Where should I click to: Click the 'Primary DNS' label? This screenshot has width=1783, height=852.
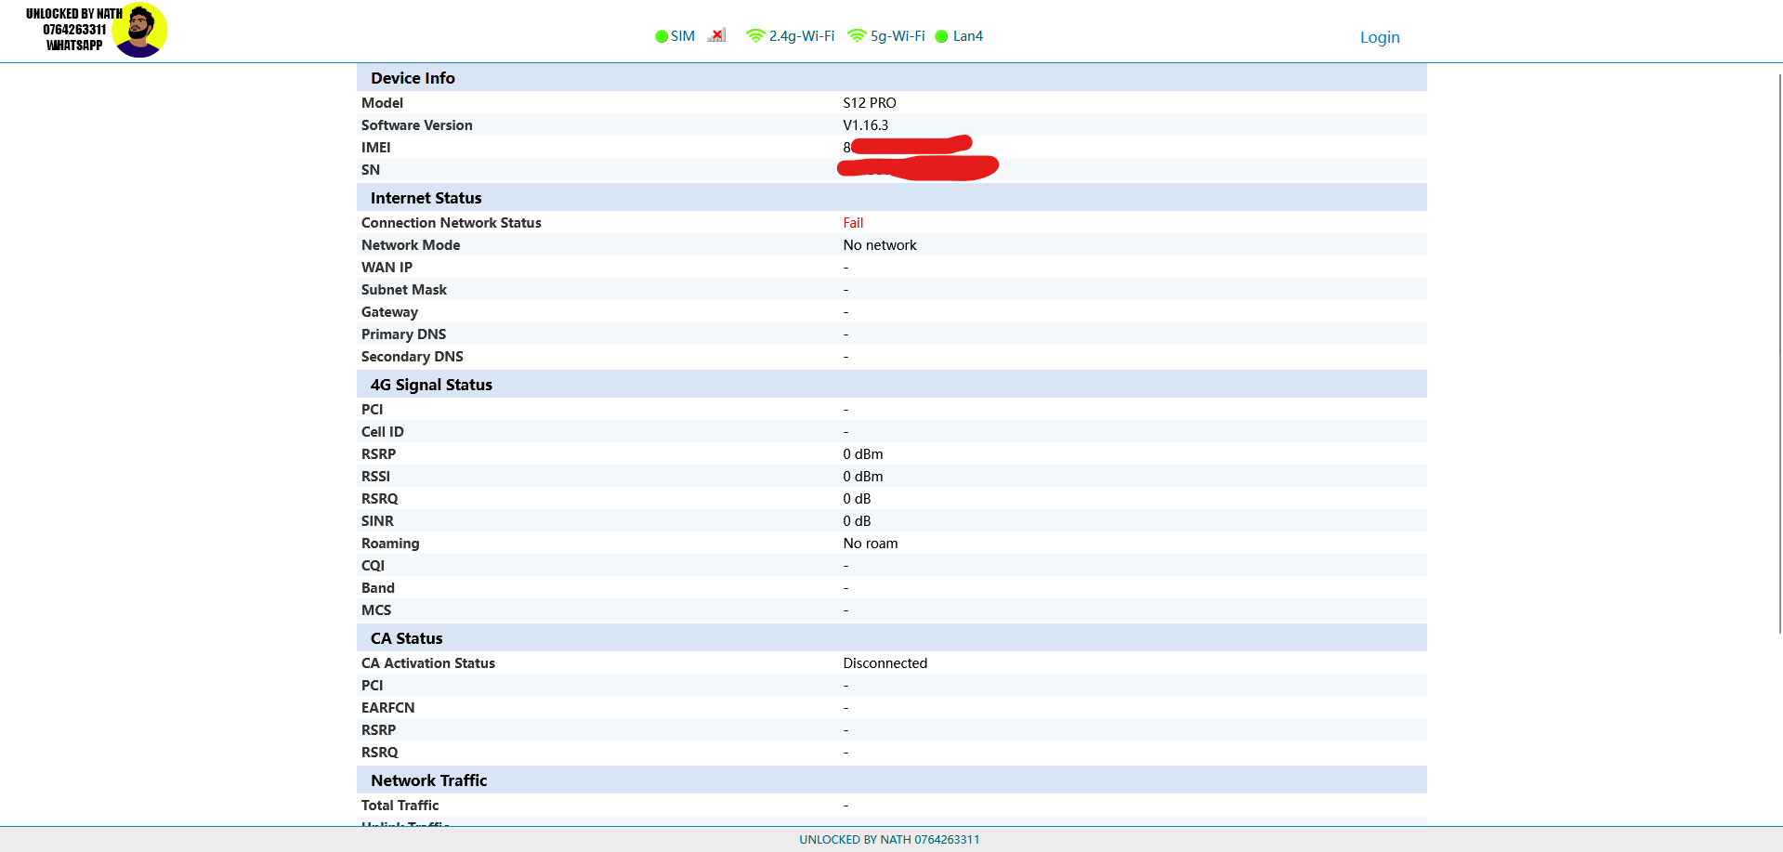[x=404, y=334]
